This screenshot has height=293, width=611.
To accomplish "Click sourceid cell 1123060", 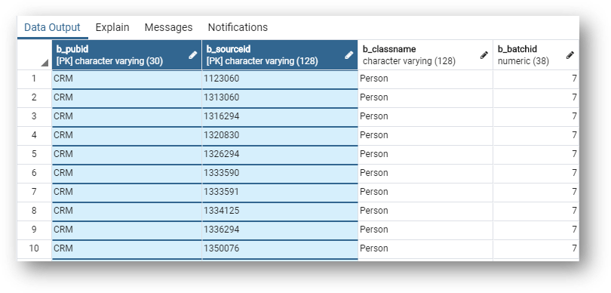I will point(280,79).
